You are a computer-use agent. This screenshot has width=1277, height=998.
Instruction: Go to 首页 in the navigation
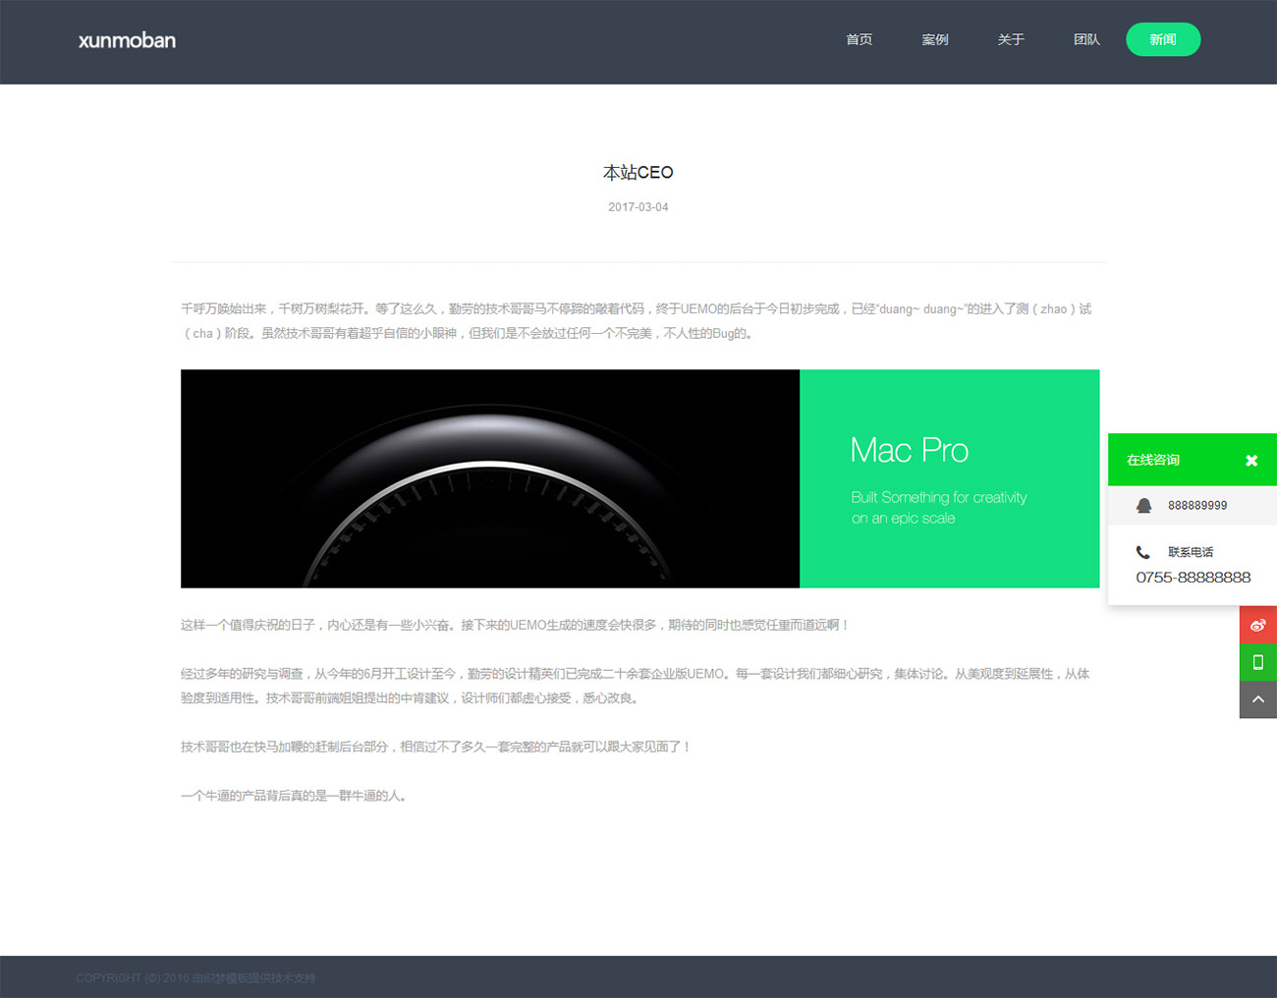[859, 39]
